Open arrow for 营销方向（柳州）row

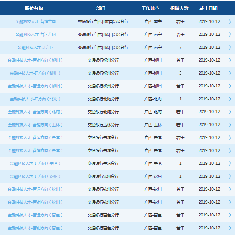coord(230,60)
